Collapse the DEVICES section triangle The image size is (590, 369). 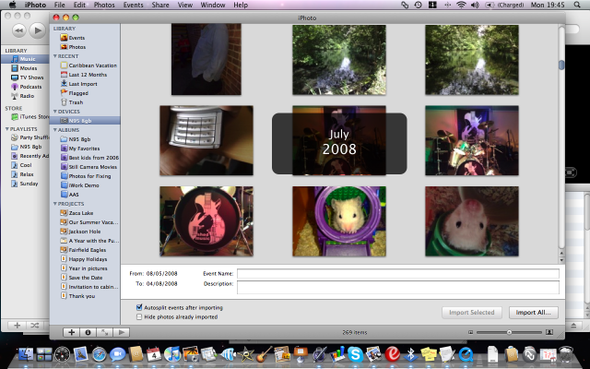point(55,112)
